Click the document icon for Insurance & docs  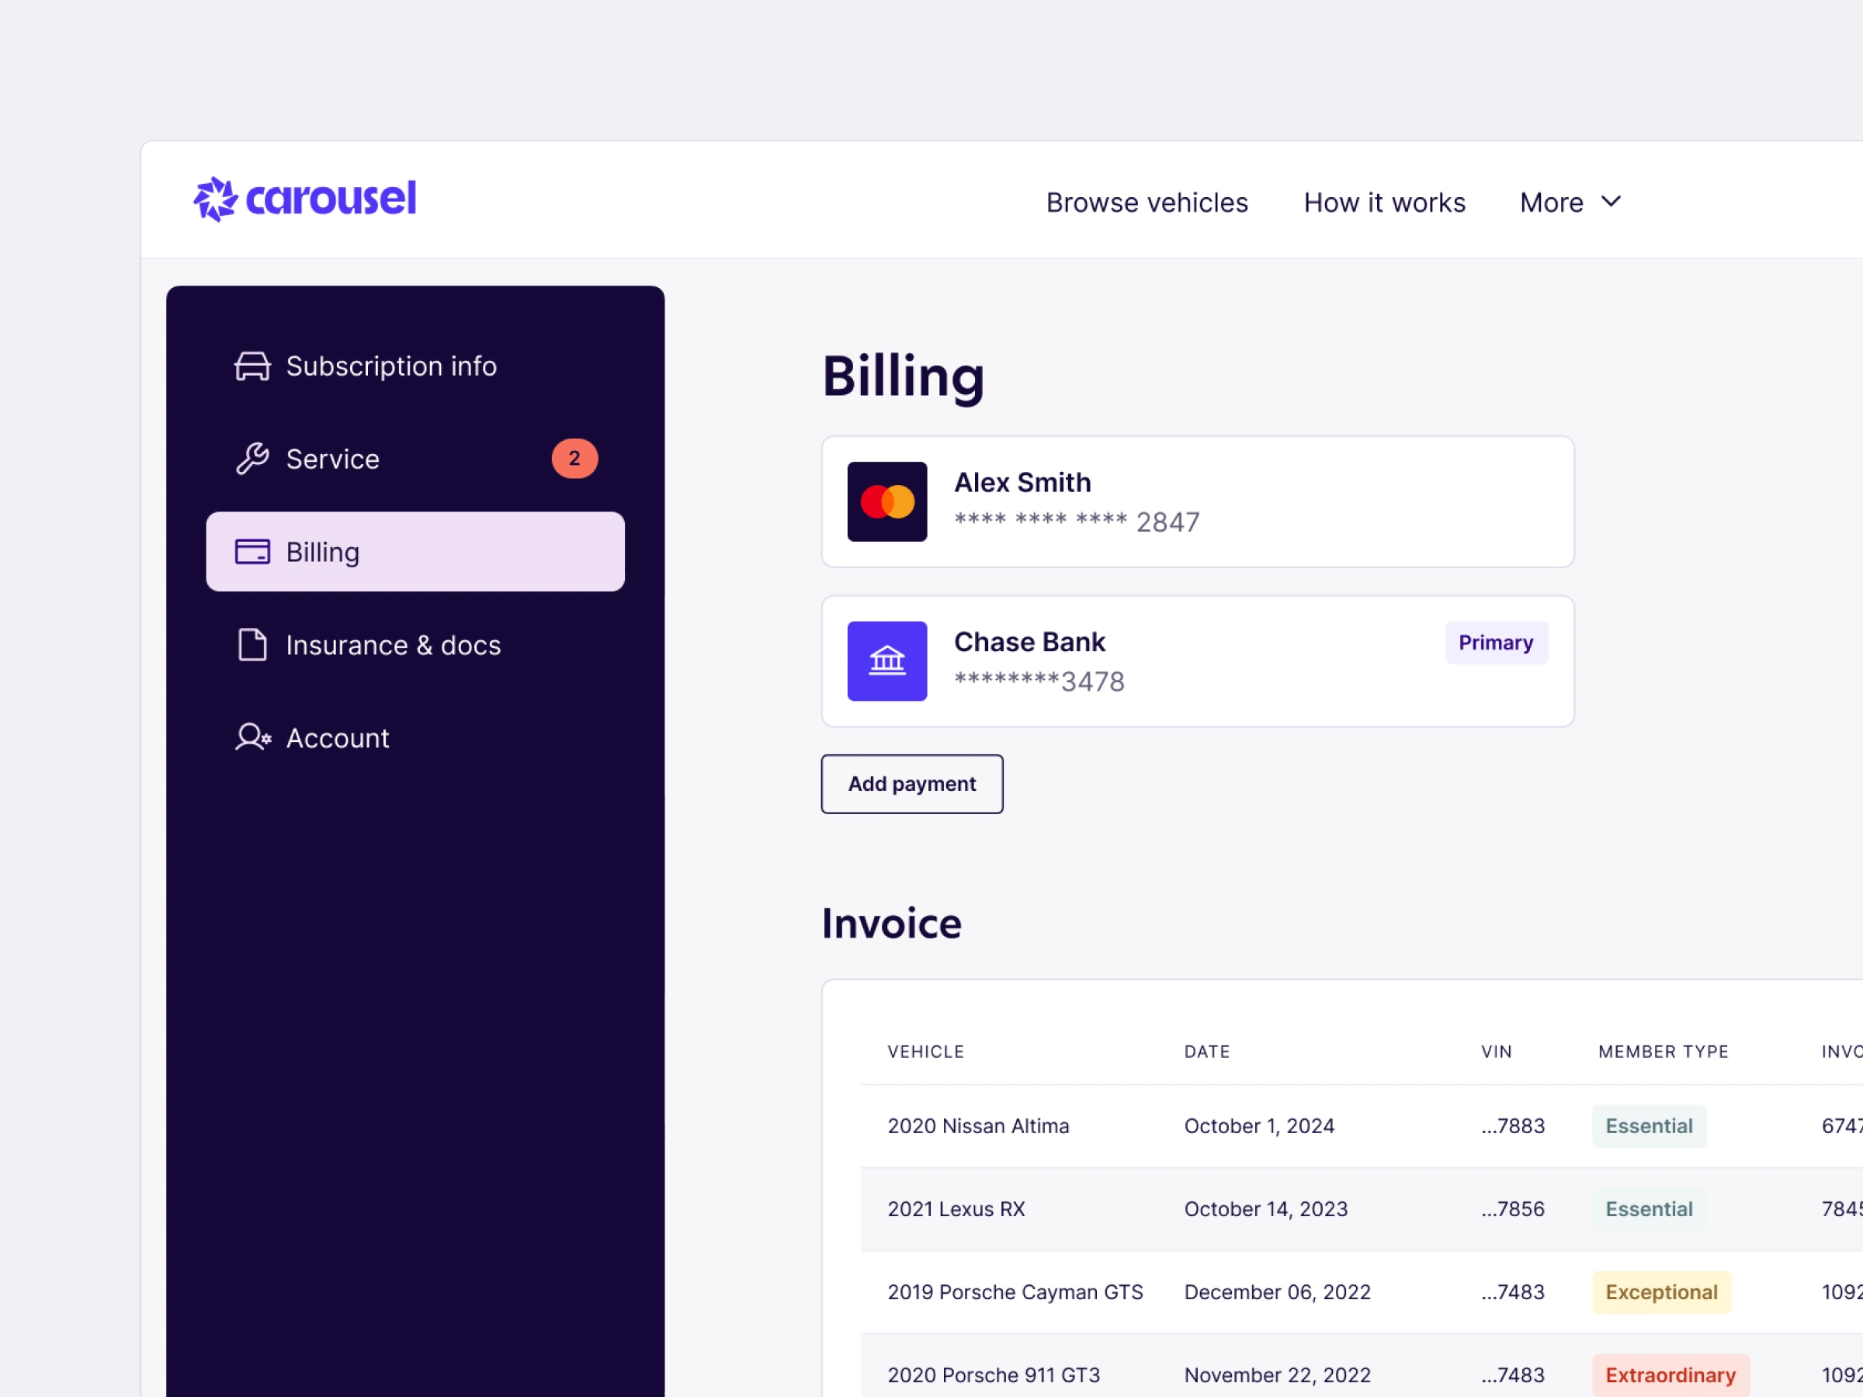tap(252, 645)
